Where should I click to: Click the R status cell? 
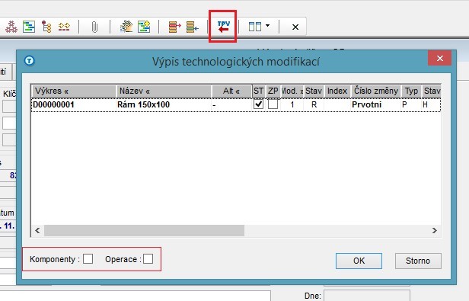pyautogui.click(x=314, y=105)
